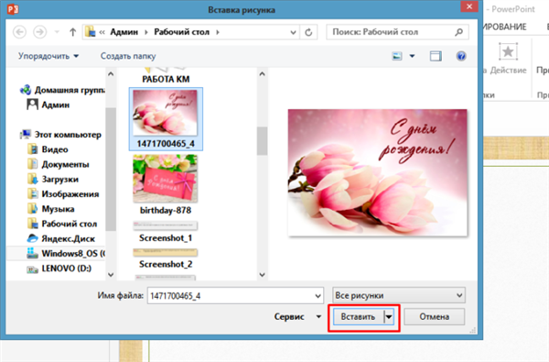Open the Загрузки folder

(x=53, y=180)
